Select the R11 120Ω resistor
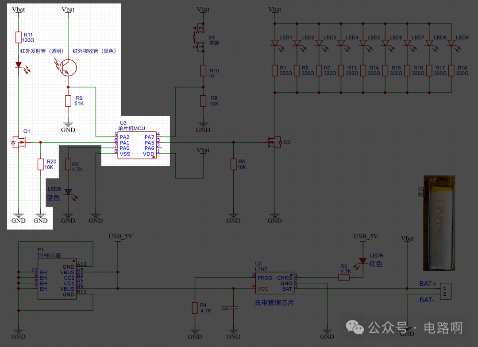 tap(18, 37)
